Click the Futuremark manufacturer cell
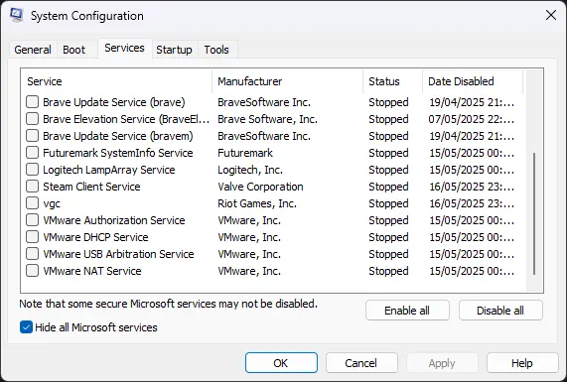 pyautogui.click(x=245, y=153)
